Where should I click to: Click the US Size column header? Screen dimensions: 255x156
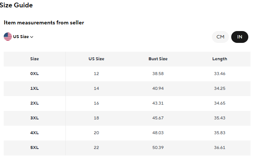(96, 59)
